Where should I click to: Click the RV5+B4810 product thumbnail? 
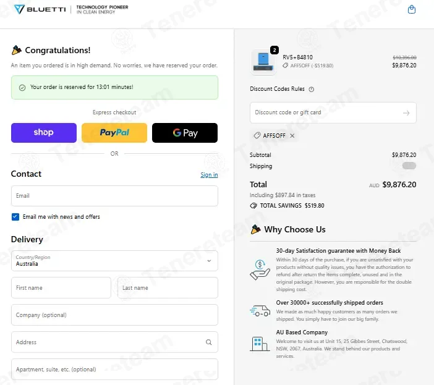click(263, 62)
